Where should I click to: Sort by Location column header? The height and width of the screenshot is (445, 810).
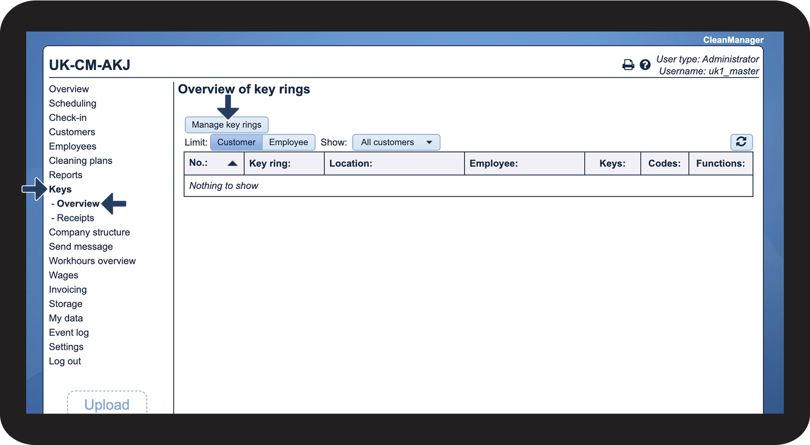click(x=394, y=163)
